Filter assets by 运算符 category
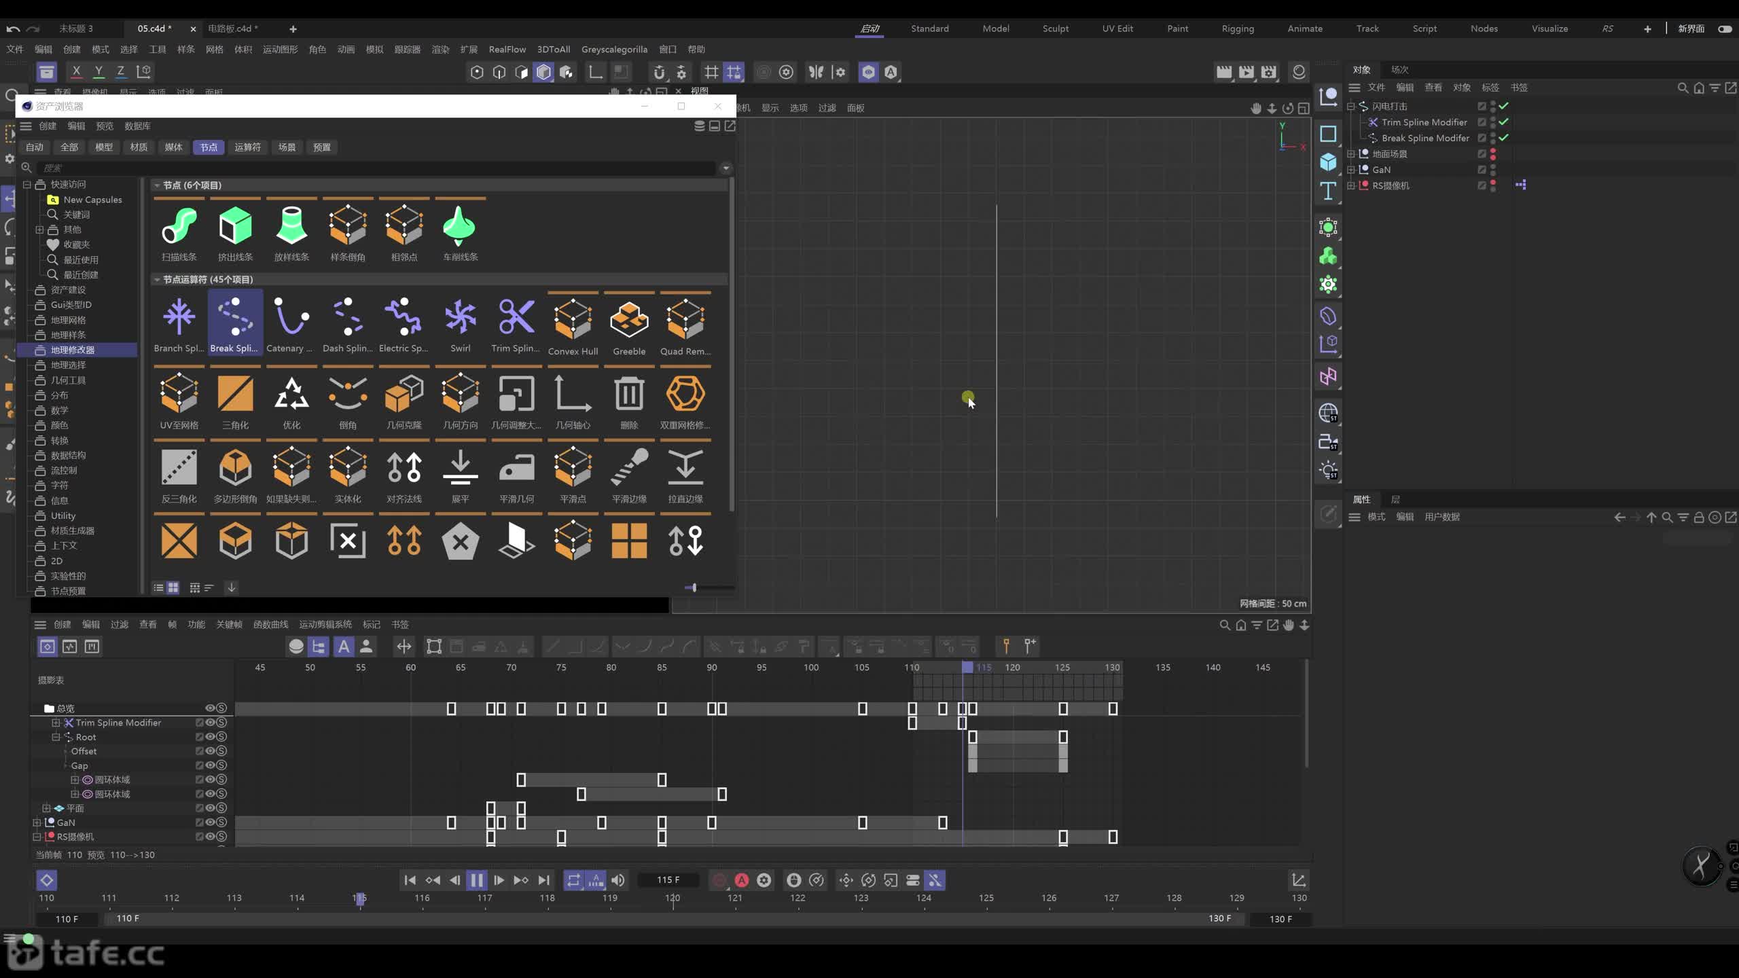 [247, 147]
